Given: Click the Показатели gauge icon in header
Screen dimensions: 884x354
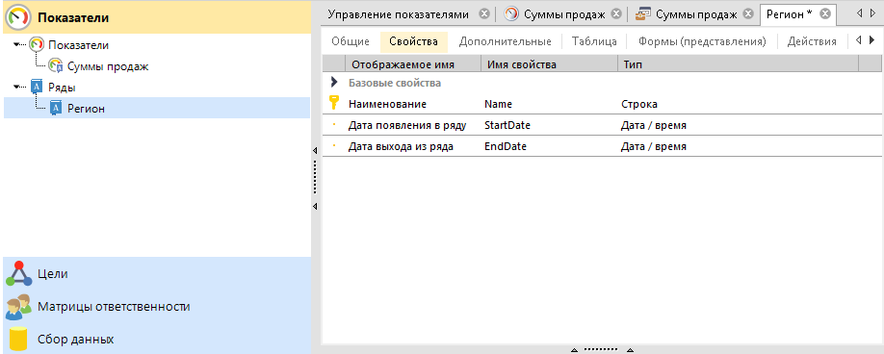Looking at the screenshot, I should (x=18, y=17).
